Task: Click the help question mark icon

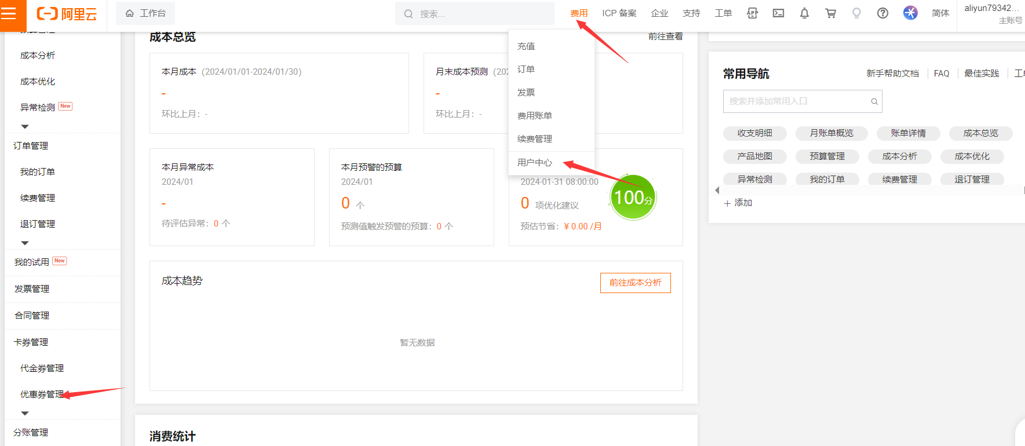Action: [x=882, y=13]
